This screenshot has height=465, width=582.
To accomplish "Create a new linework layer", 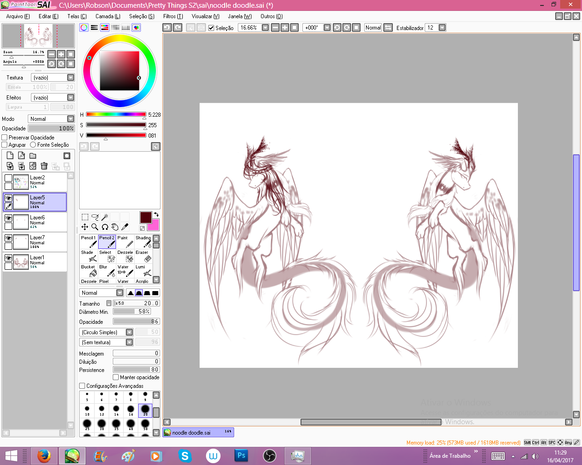I will 21,155.
